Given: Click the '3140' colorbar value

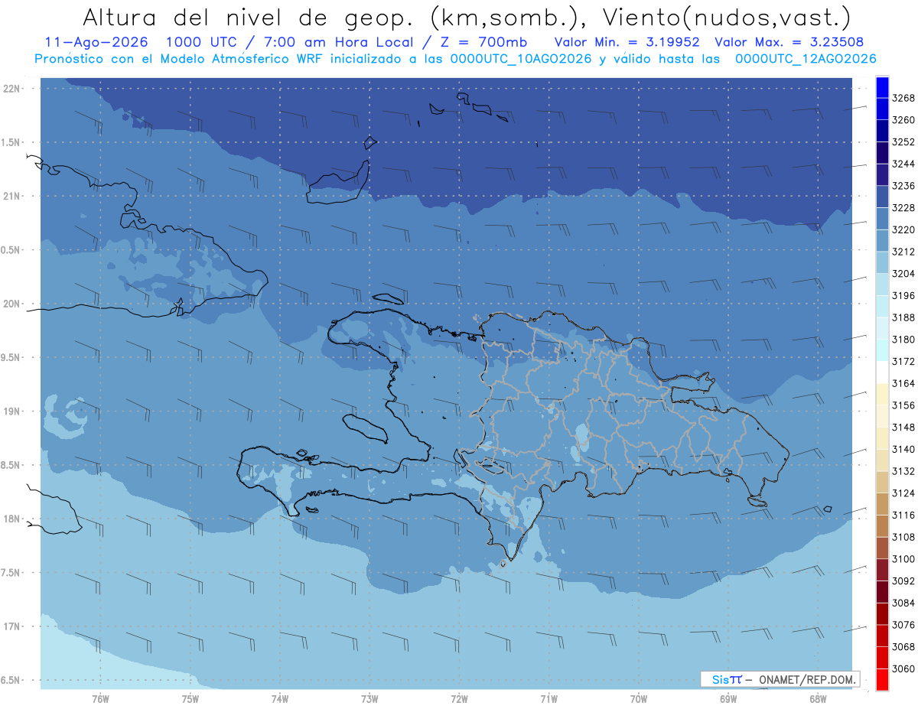Looking at the screenshot, I should click(x=903, y=449).
